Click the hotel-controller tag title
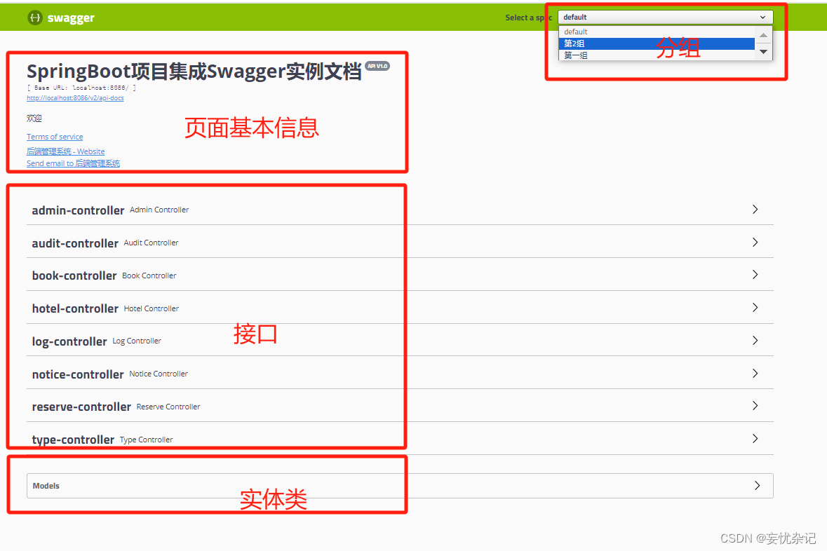The image size is (827, 551). [75, 308]
